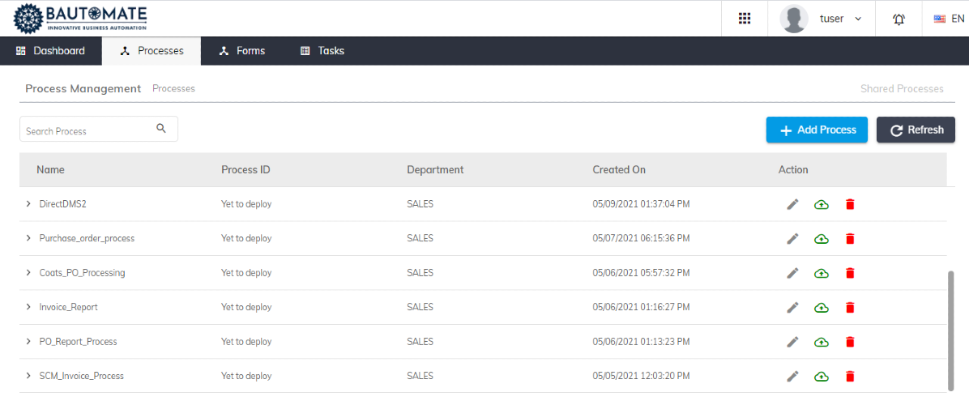
Task: Deploy PO_Report_Process using the green cloud icon
Action: coord(822,341)
